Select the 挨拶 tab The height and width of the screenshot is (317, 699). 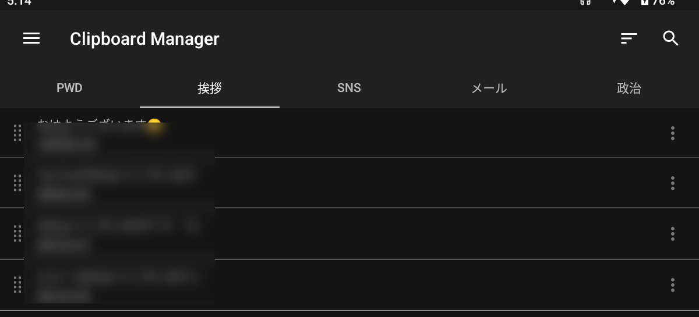[x=210, y=88]
